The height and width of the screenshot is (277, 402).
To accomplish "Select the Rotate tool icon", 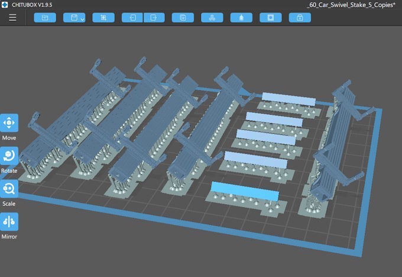I will point(9,156).
